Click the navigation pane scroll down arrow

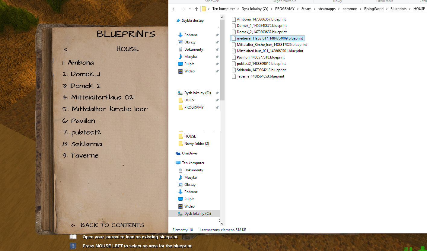[222, 224]
